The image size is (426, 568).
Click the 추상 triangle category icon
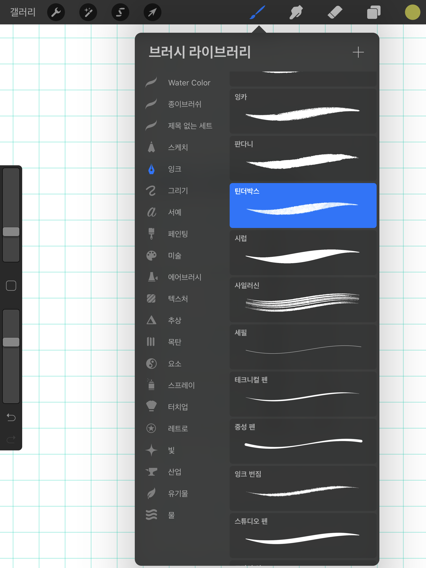[x=151, y=320]
